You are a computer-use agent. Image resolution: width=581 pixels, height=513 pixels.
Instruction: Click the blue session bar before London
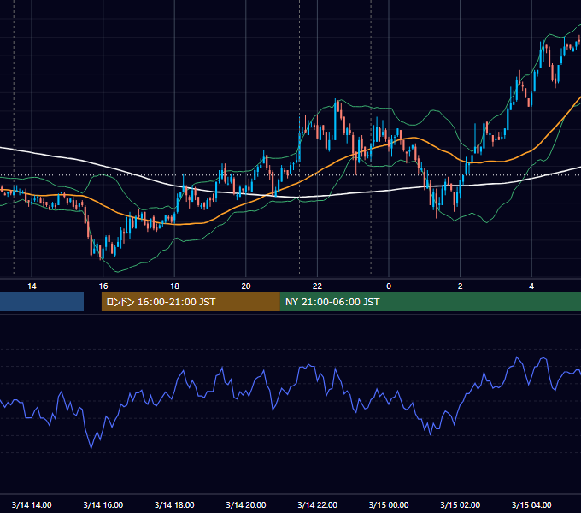pyautogui.click(x=42, y=302)
